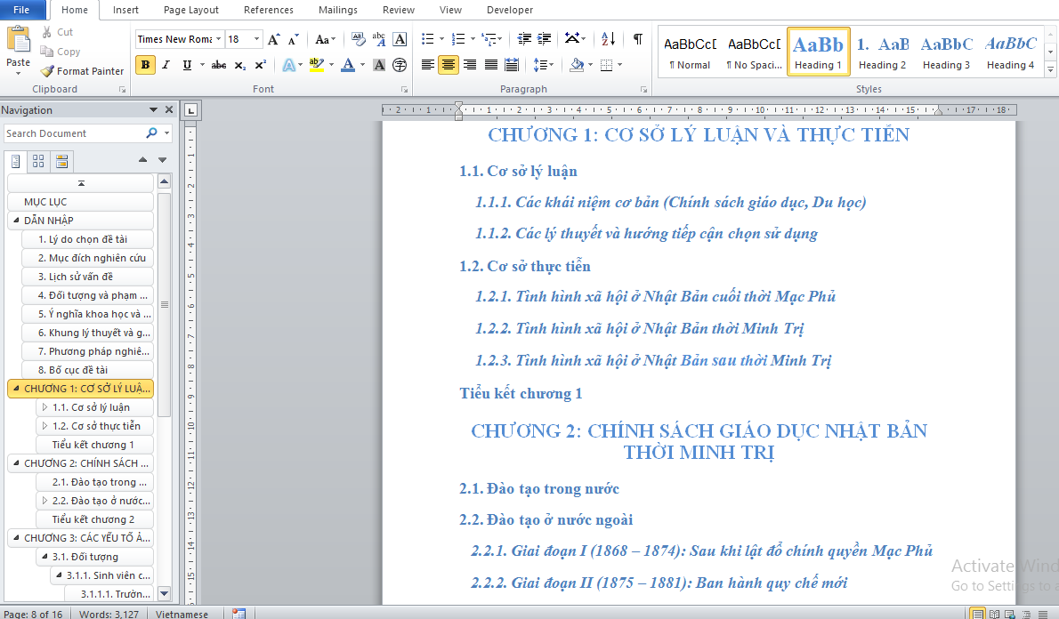Justify paragraph text
The height and width of the screenshot is (619, 1059).
491,65
